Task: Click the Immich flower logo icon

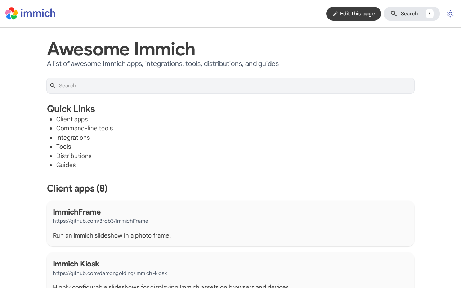Action: 12,14
